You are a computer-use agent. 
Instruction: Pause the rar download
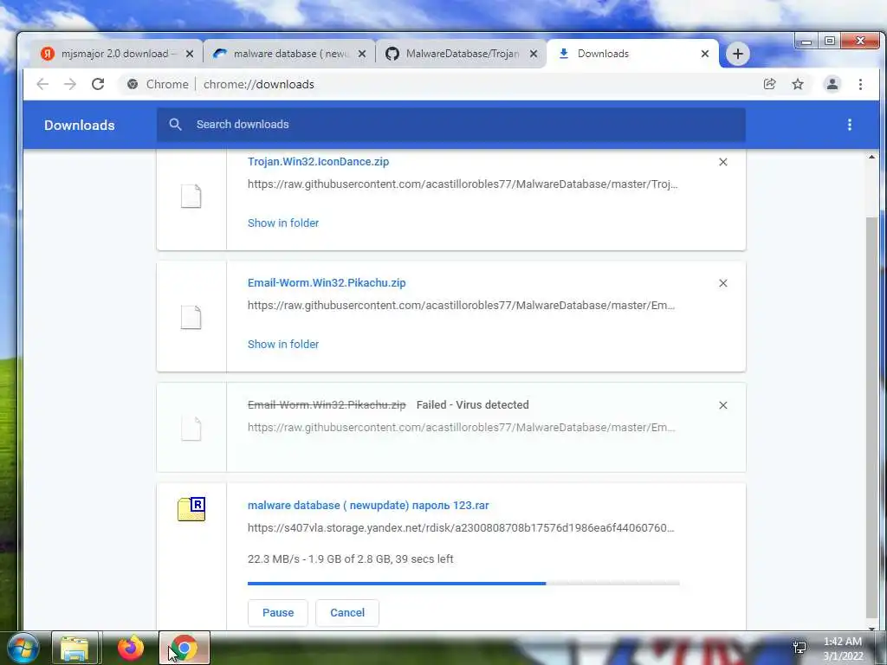click(x=278, y=613)
